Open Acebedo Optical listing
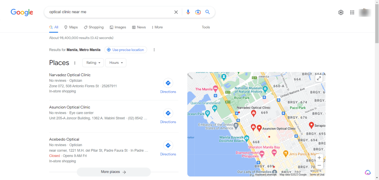 pos(64,139)
